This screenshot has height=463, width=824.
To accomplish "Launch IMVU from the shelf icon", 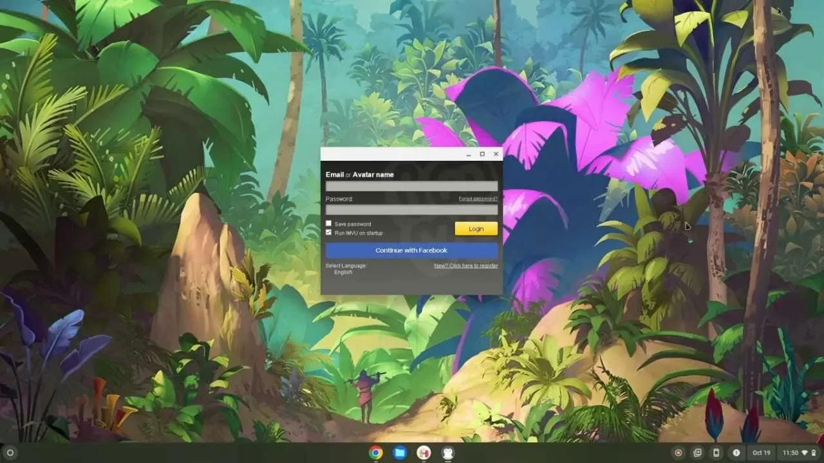I will [424, 452].
